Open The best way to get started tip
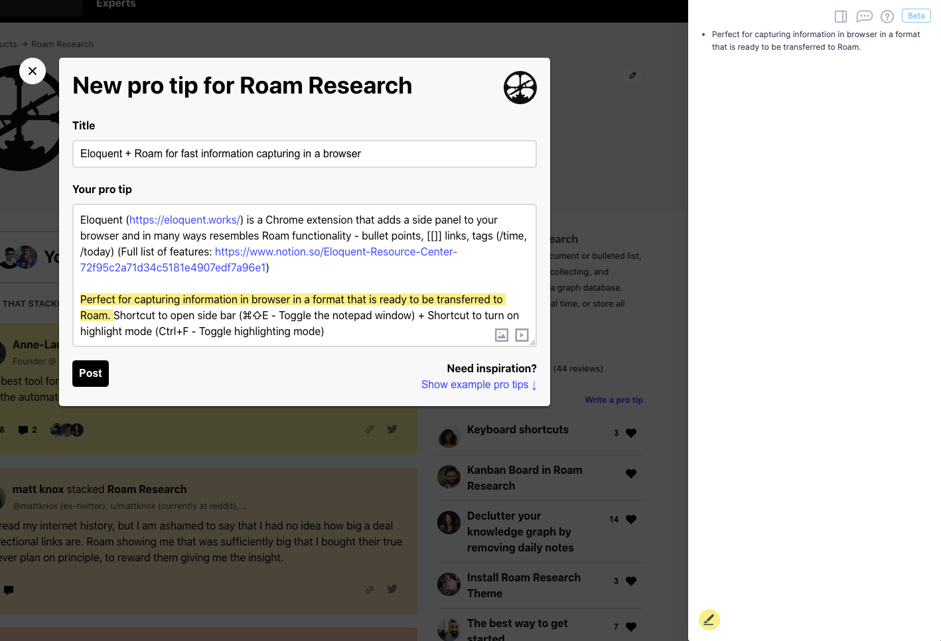 click(518, 631)
